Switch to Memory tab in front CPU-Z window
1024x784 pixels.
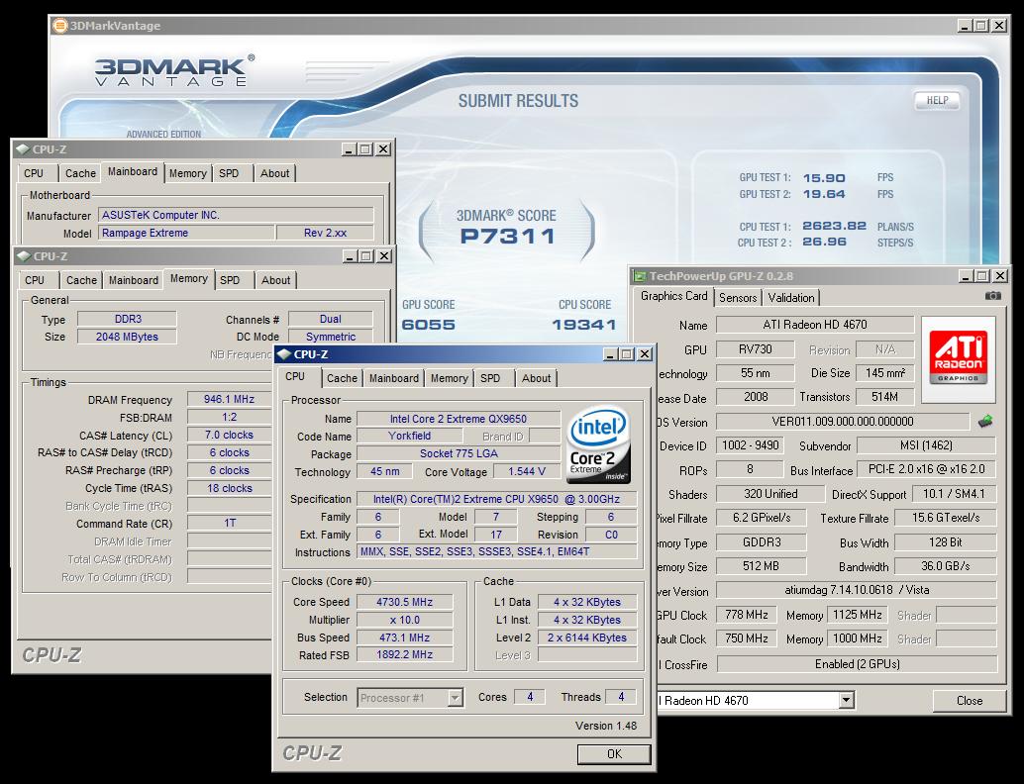449,378
